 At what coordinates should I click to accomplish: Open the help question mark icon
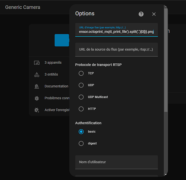pyautogui.click(x=141, y=14)
